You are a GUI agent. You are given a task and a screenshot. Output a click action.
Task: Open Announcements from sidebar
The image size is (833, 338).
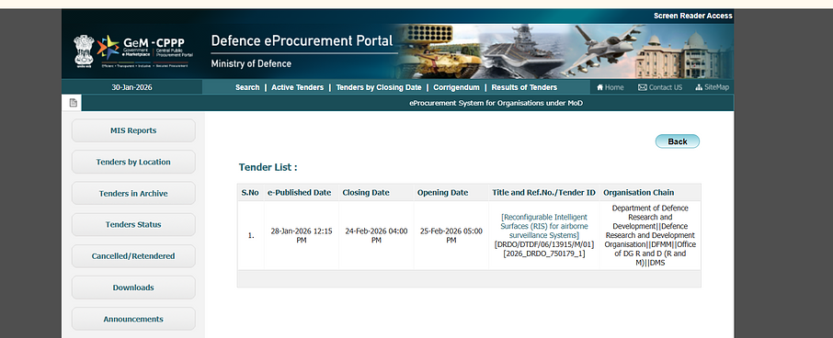pyautogui.click(x=133, y=319)
